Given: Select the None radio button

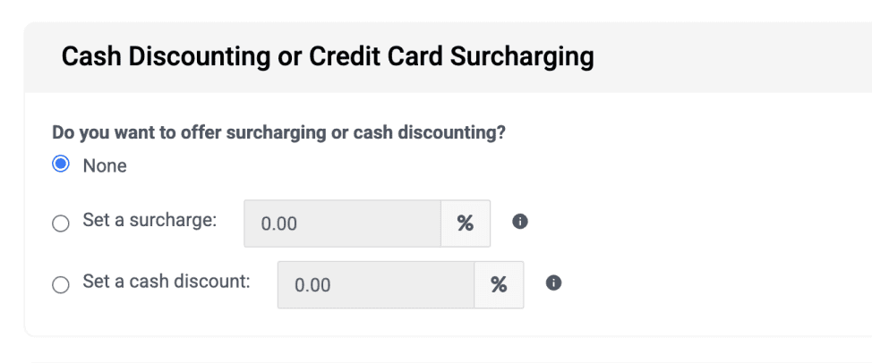Looking at the screenshot, I should tap(61, 165).
